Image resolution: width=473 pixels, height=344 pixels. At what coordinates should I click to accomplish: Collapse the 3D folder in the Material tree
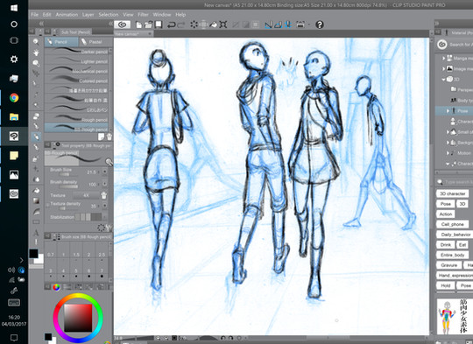pos(444,80)
